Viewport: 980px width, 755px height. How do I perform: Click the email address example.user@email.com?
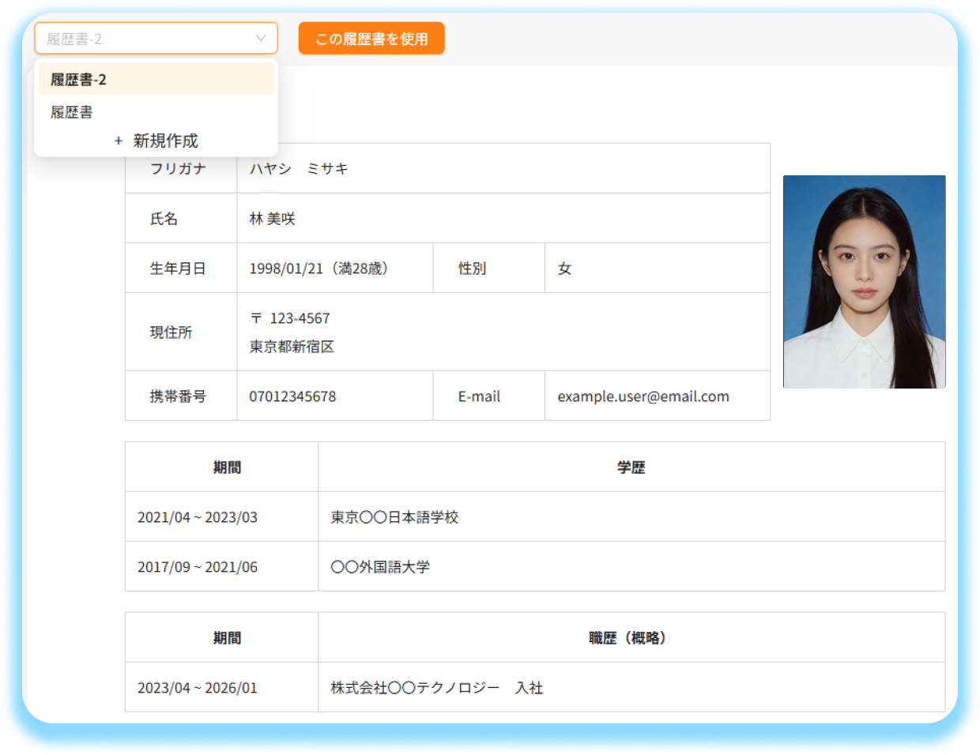[642, 396]
